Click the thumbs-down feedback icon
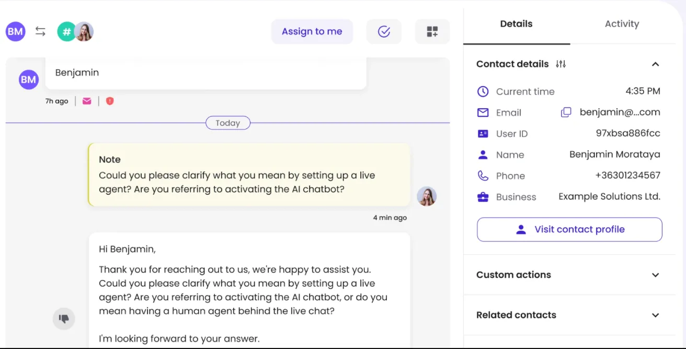Image resolution: width=686 pixels, height=349 pixels. (x=64, y=318)
